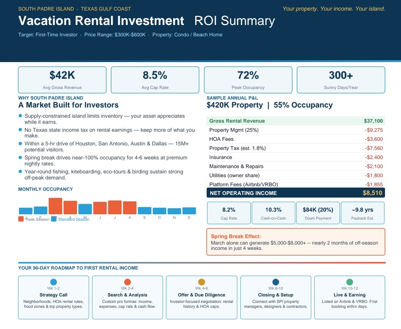Click the tallest orange bar in Monthly Occupancy
Viewport: 401px width, 329px height.
[55, 206]
